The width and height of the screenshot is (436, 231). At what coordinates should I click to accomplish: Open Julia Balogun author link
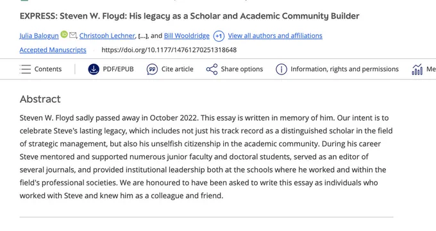click(x=39, y=36)
